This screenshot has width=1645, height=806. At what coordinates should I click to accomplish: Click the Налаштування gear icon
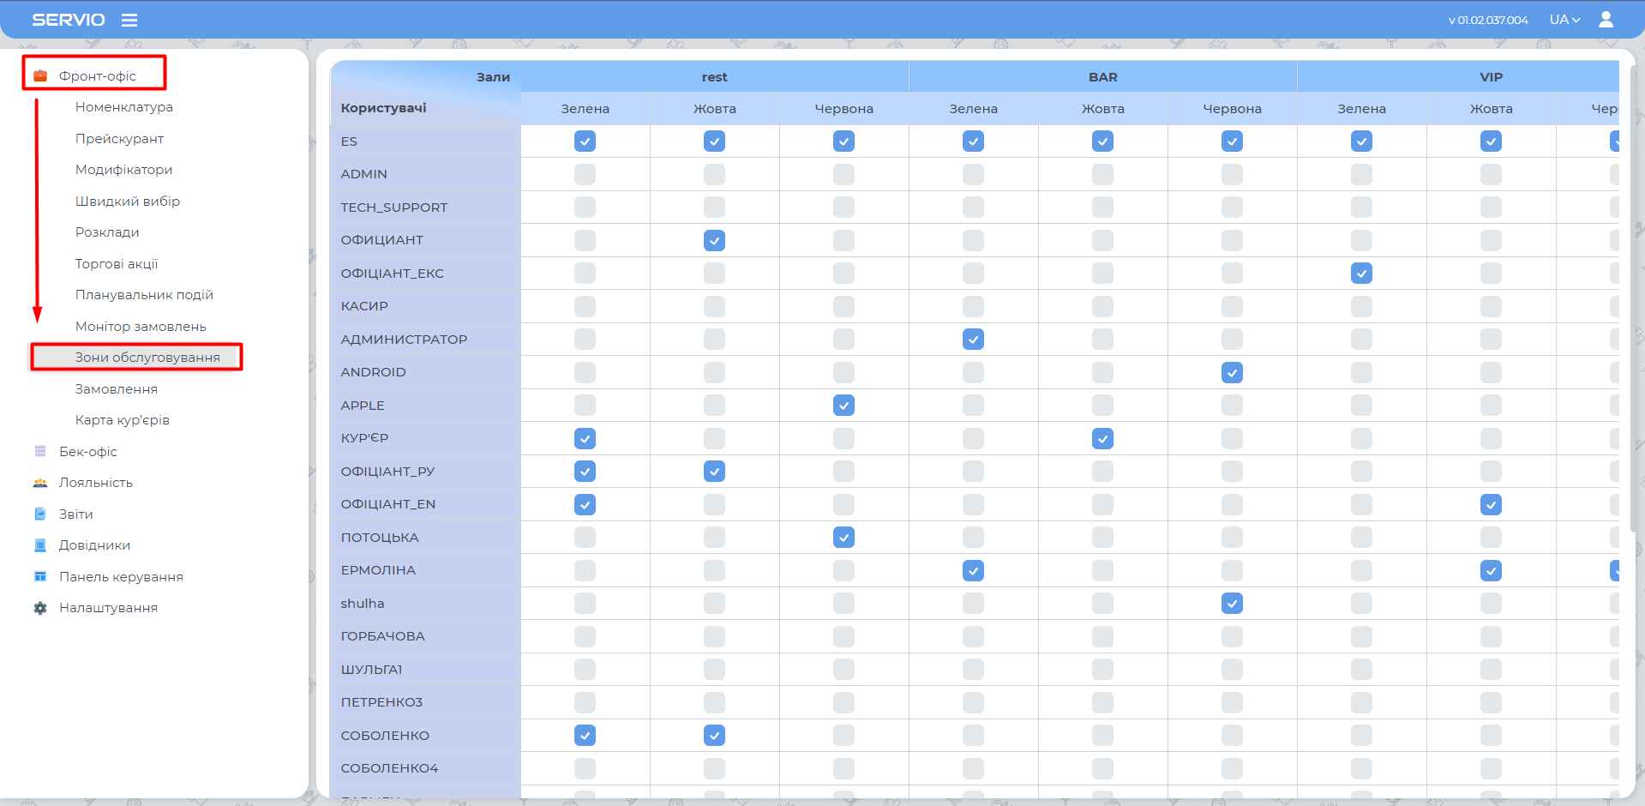tap(40, 608)
